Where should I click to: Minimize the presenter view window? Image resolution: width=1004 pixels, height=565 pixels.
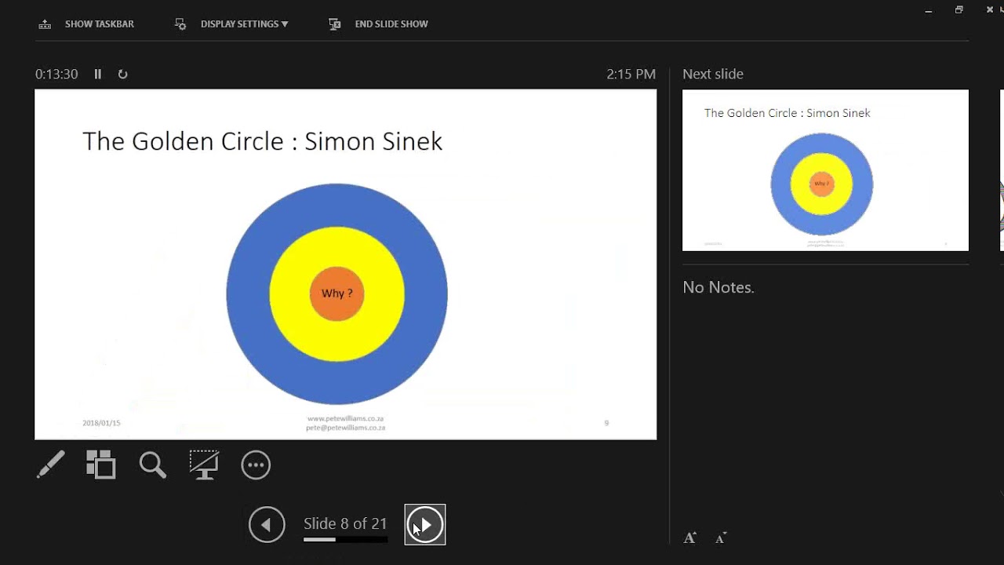click(929, 10)
